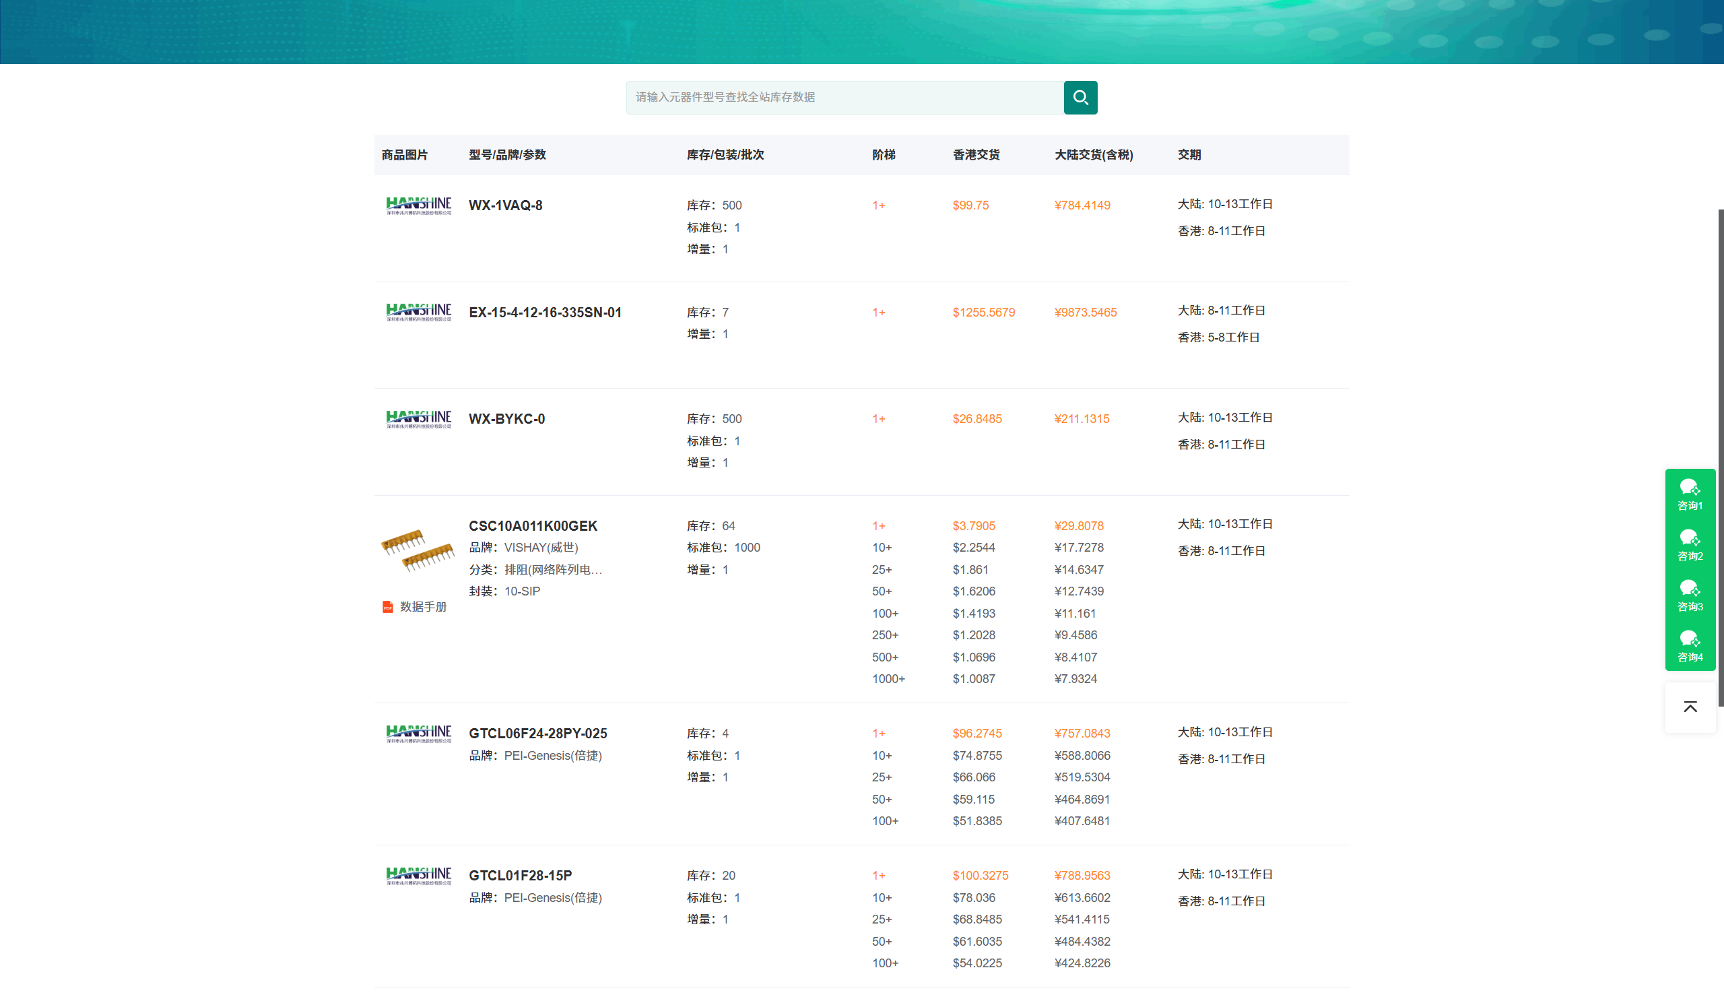The image size is (1724, 1003).
Task: Open GTCL01F28-15P product page
Action: point(520,876)
